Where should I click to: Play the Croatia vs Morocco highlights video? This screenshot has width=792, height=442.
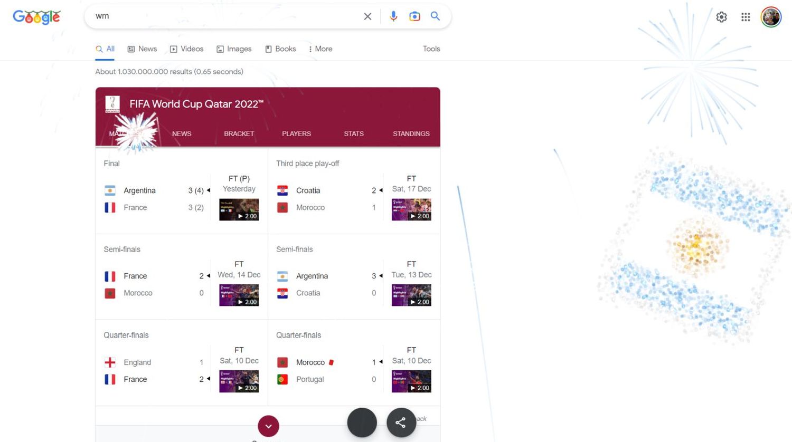click(411, 209)
